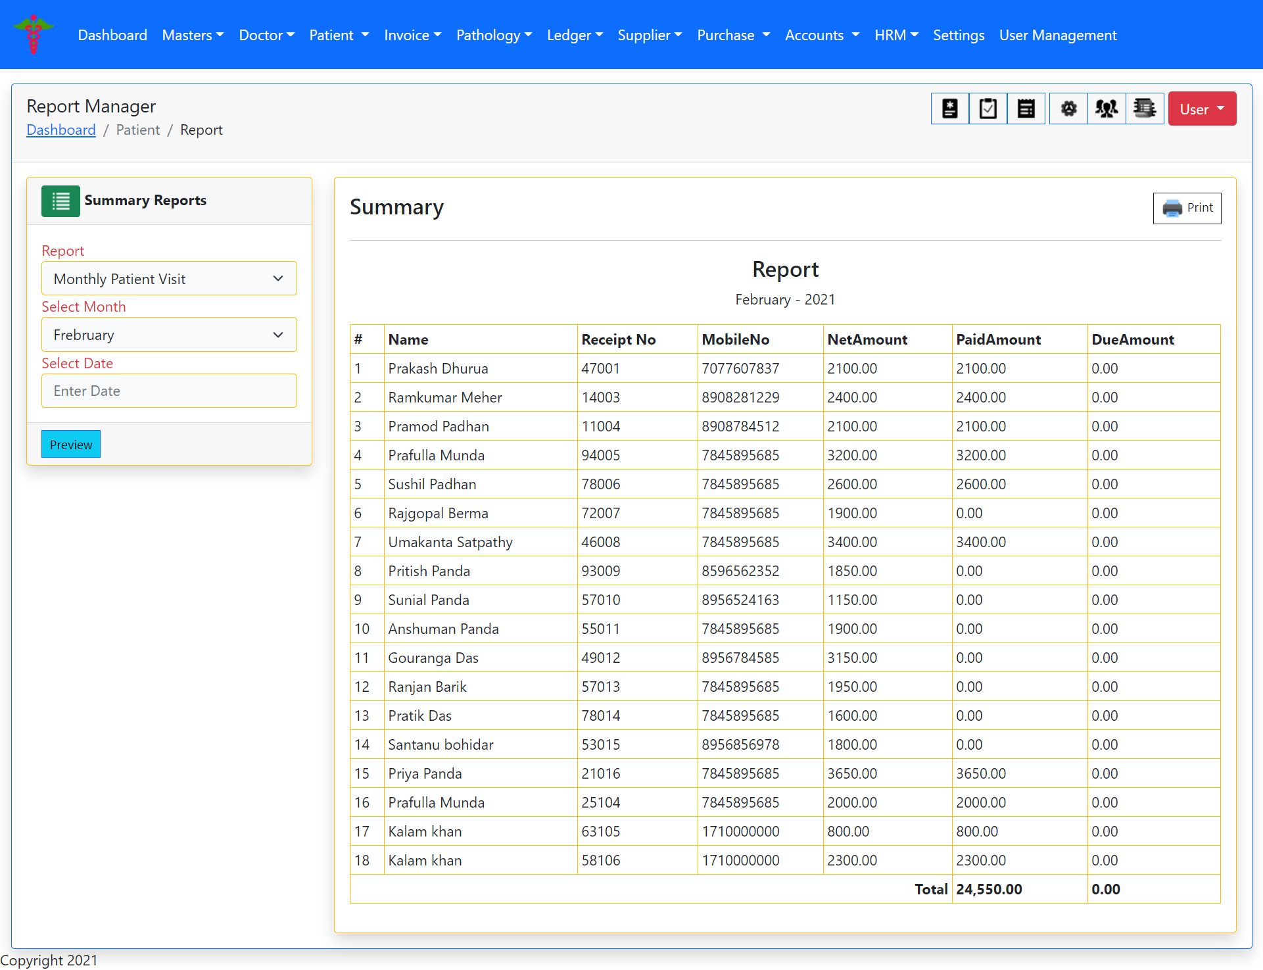
Task: Click the Enter Date input field
Action: point(169,391)
